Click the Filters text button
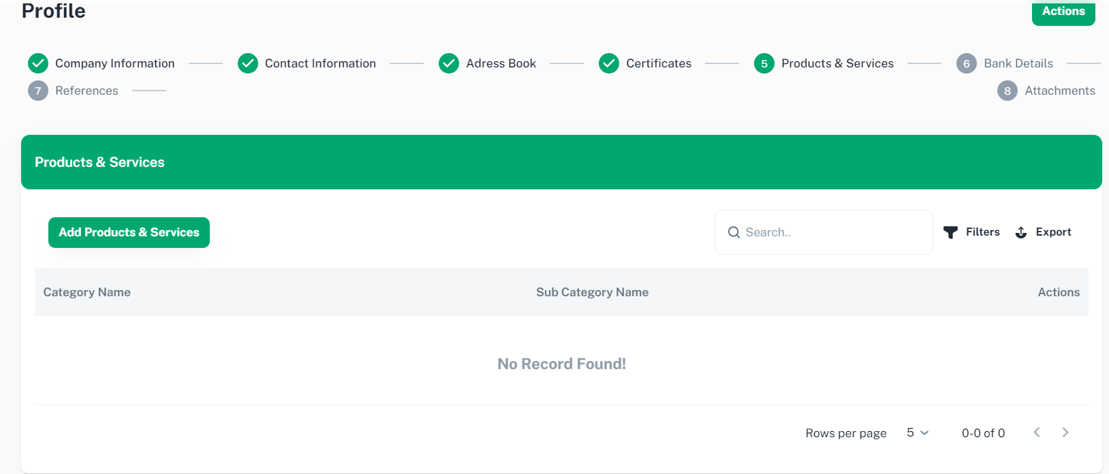The height and width of the screenshot is (474, 1109). pyautogui.click(x=982, y=232)
